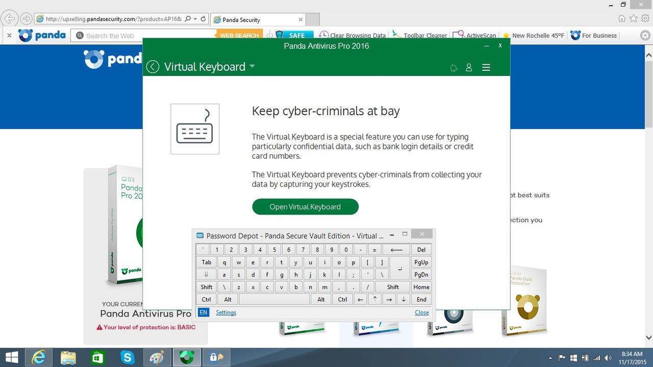The width and height of the screenshot is (653, 367).
Task: Click Clear Browsing Data in Panda toolbar
Action: [353, 35]
